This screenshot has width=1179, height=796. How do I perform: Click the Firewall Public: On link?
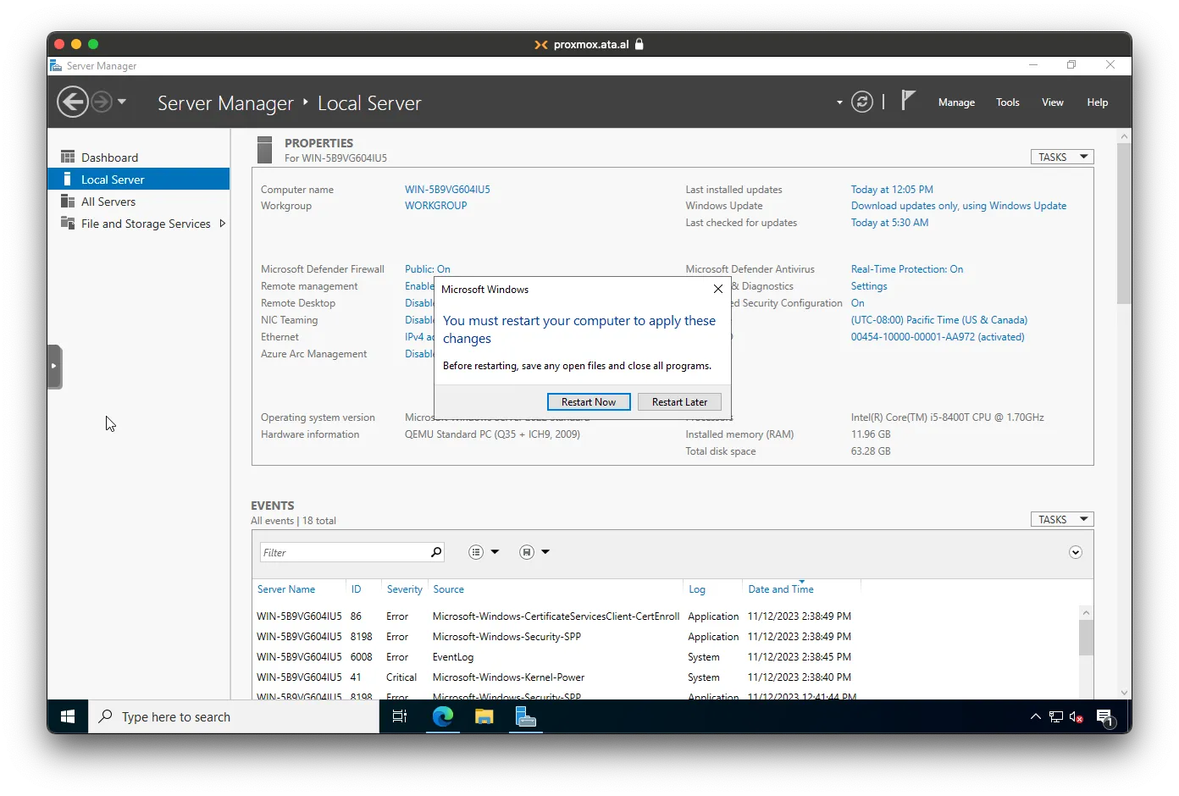[428, 269]
